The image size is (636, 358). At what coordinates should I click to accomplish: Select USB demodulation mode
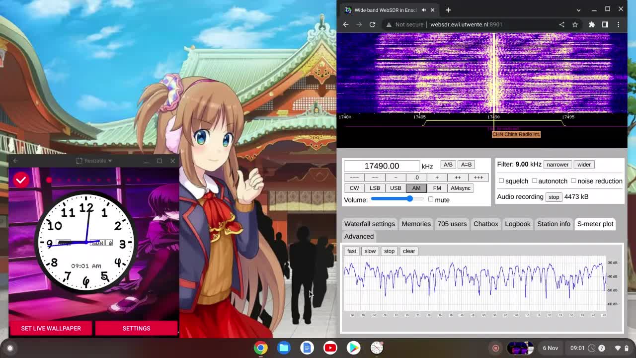[x=396, y=188]
